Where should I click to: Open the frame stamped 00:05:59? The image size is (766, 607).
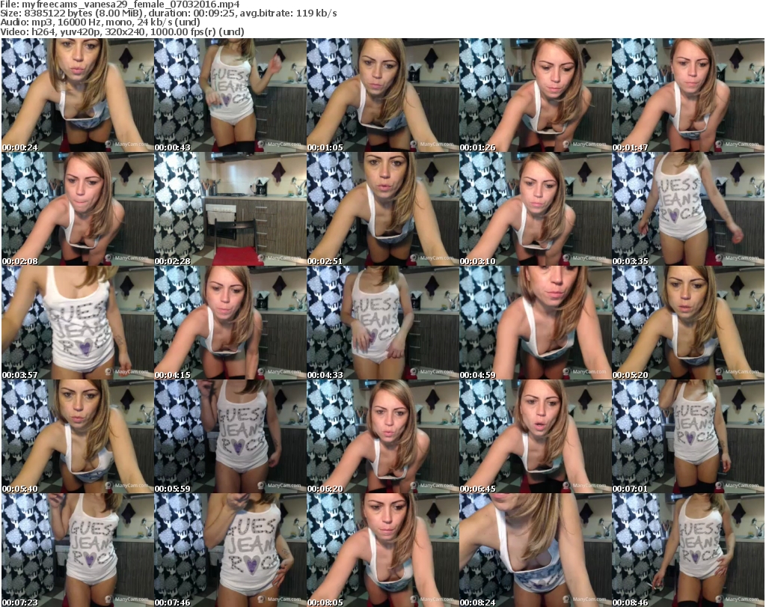click(230, 437)
